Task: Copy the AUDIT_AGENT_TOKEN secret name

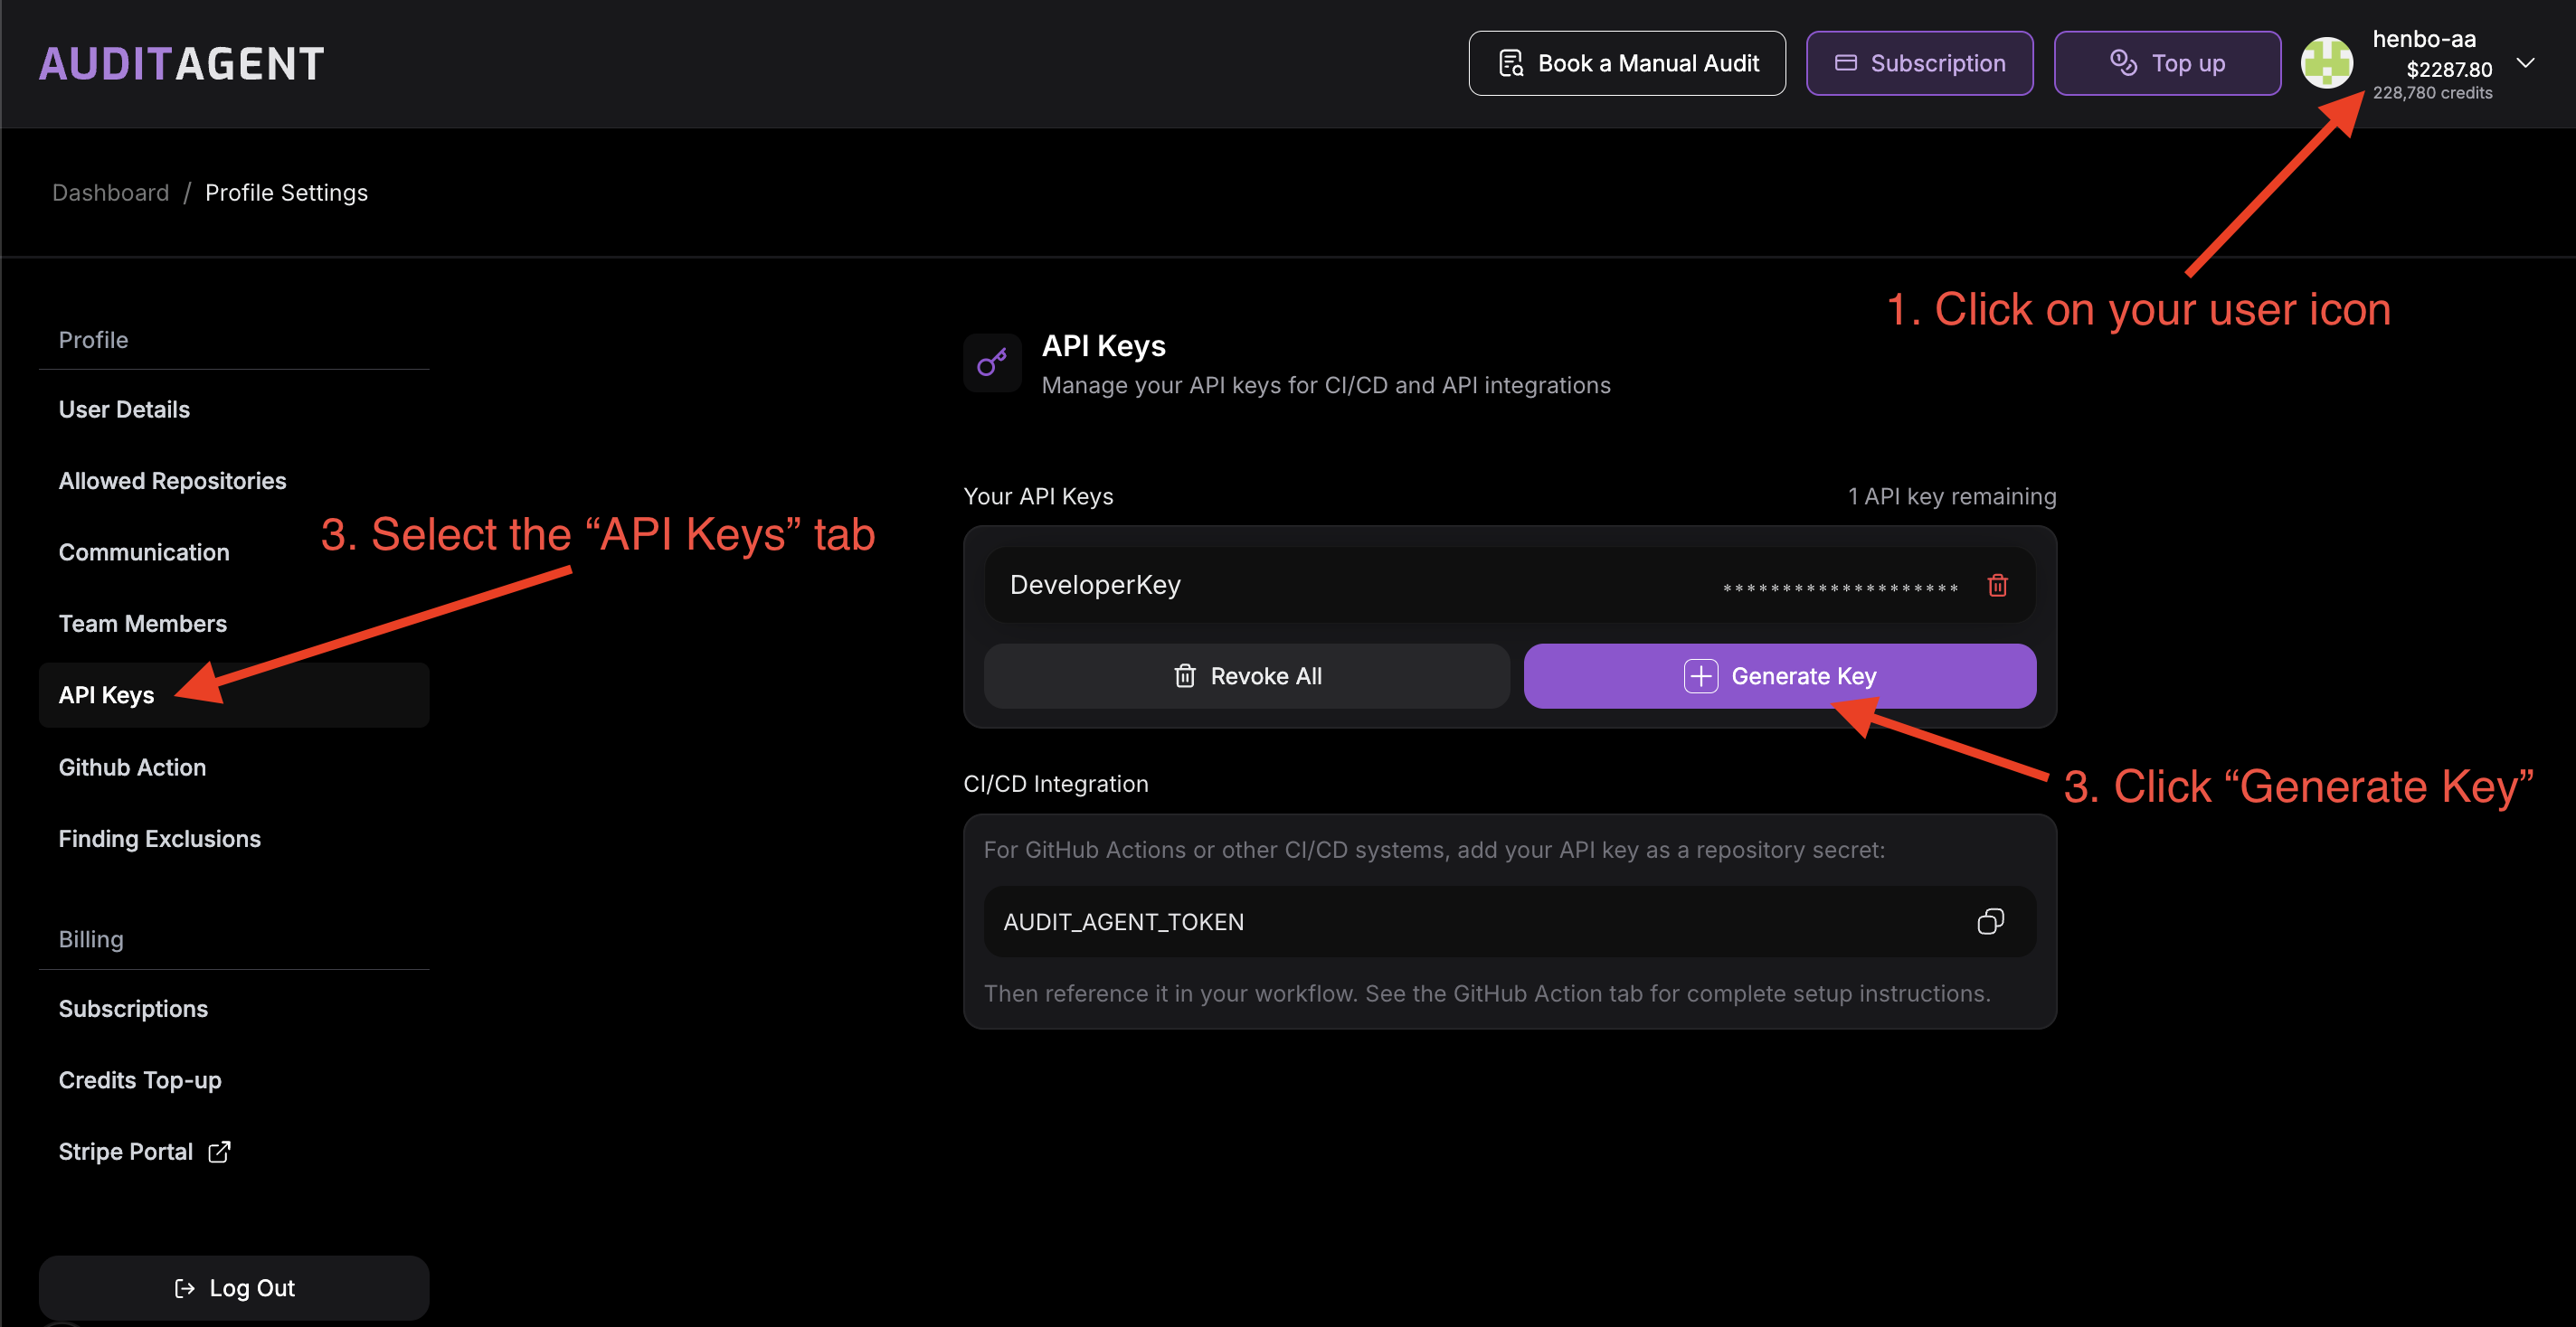Action: pos(1990,920)
